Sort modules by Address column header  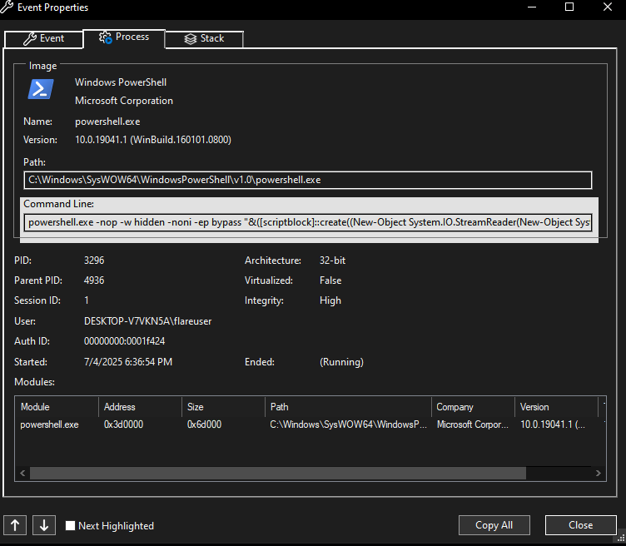pos(140,407)
